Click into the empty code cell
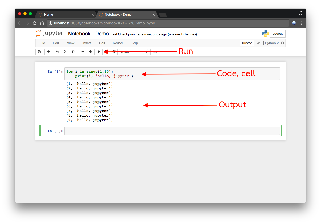This screenshot has width=321, height=224. (x=172, y=131)
